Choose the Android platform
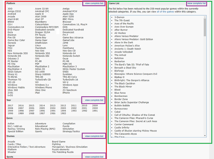 [12, 14]
